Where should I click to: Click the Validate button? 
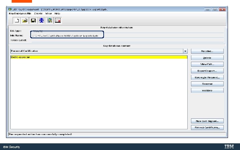(207, 90)
